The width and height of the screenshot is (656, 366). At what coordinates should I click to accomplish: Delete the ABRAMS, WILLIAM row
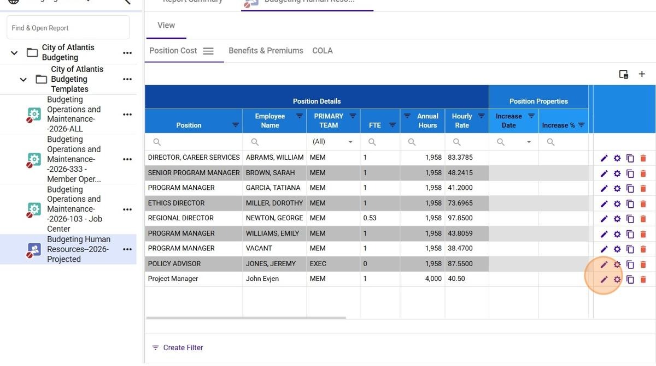(x=643, y=158)
